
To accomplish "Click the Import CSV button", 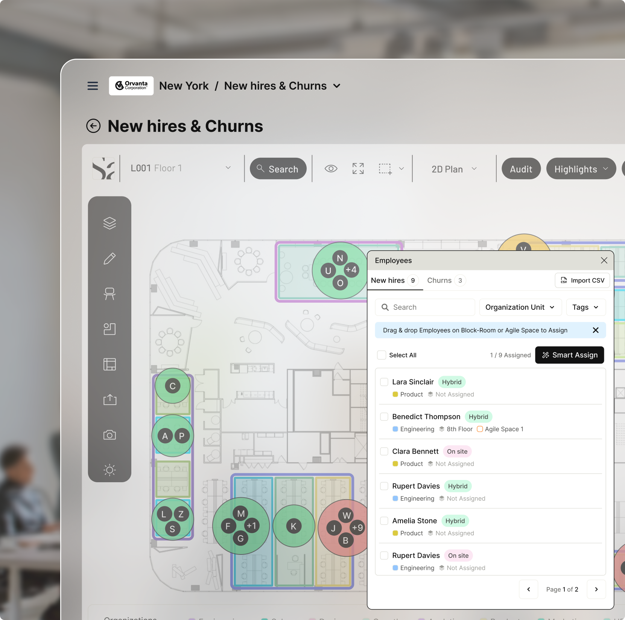I will coord(582,280).
